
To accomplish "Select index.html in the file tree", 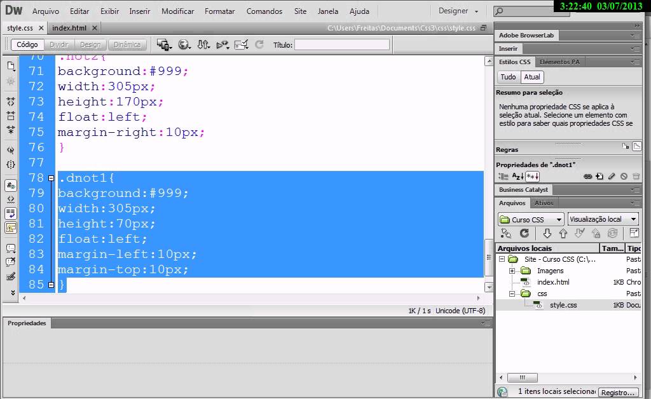I will pos(553,282).
